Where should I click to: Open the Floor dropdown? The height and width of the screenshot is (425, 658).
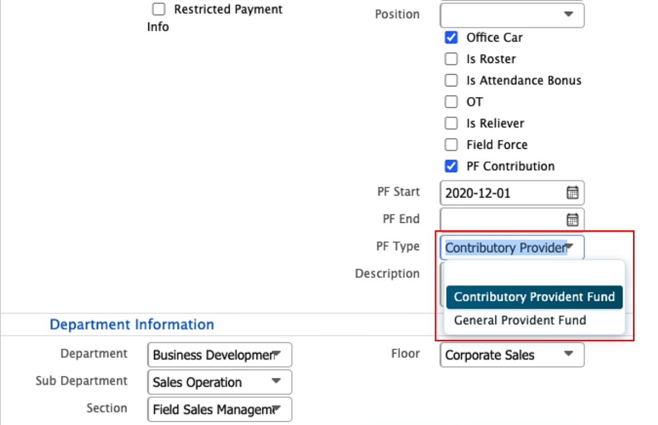point(512,355)
